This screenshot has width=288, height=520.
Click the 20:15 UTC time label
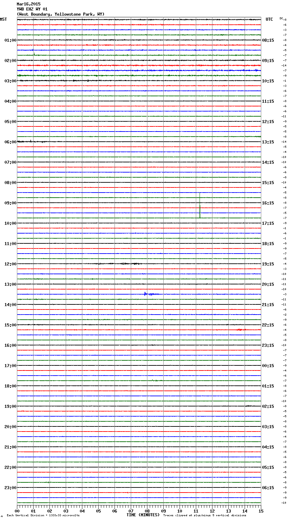click(268, 284)
